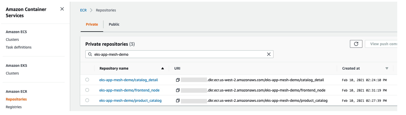Open Amazon ECS Clusters
406x115 pixels.
coord(12,40)
